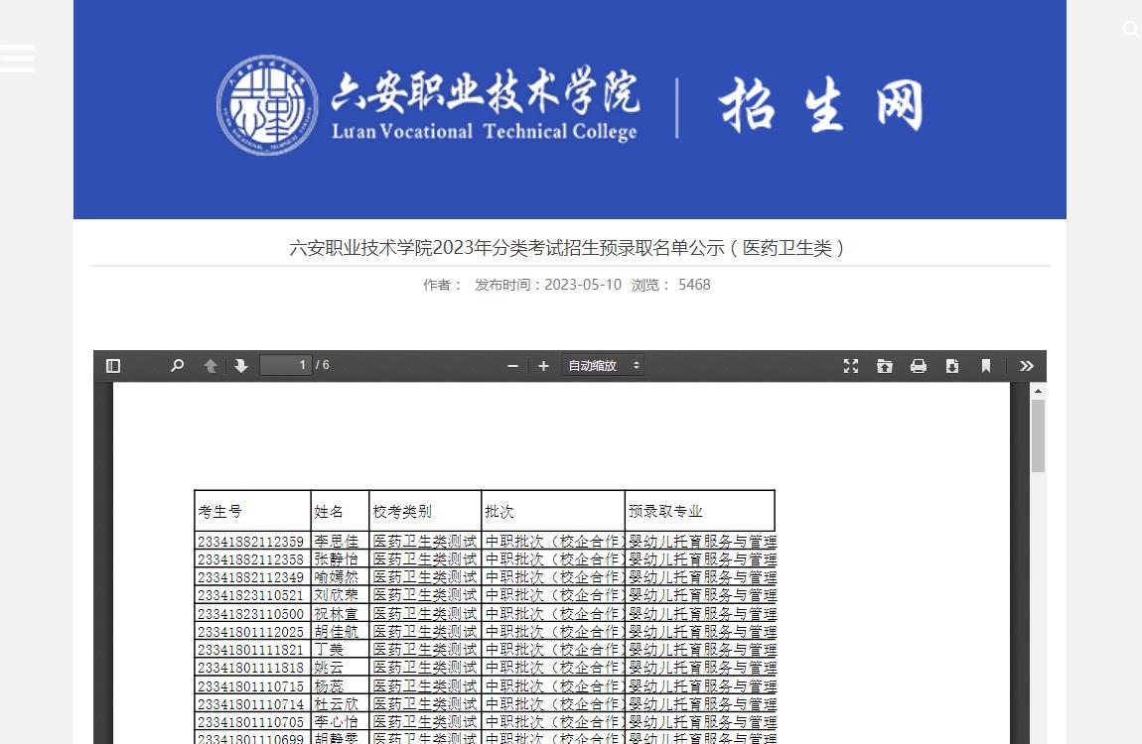
Task: Click the name 杜云欣
Action: click(x=337, y=704)
